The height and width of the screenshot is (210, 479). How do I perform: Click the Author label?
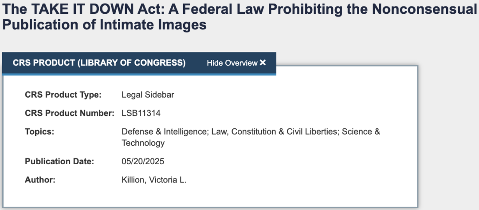(x=40, y=180)
